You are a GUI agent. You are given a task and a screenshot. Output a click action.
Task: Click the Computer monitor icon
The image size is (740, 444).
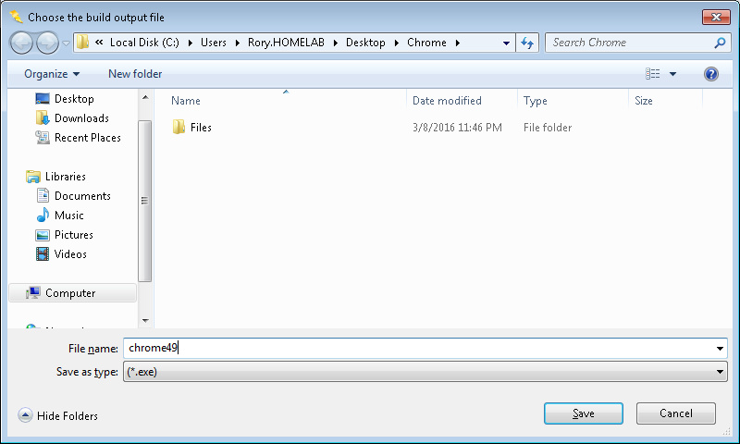[x=32, y=293]
